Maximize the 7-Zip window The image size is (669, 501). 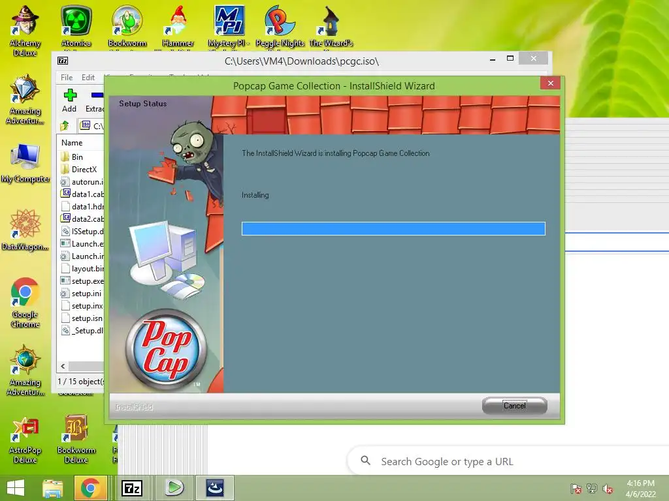click(x=510, y=59)
